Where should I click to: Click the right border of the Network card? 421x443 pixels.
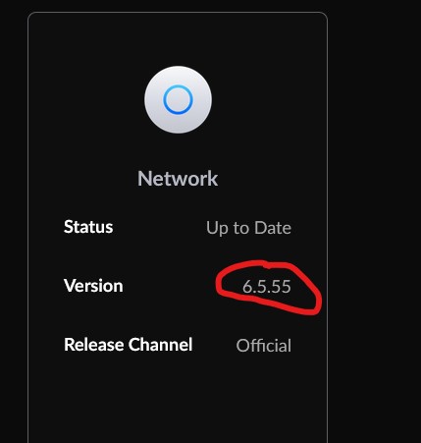[x=327, y=229]
